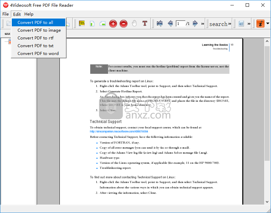Click 'Select Generate Hotline Report.' step
The image size is (271, 213).
click(x=121, y=91)
